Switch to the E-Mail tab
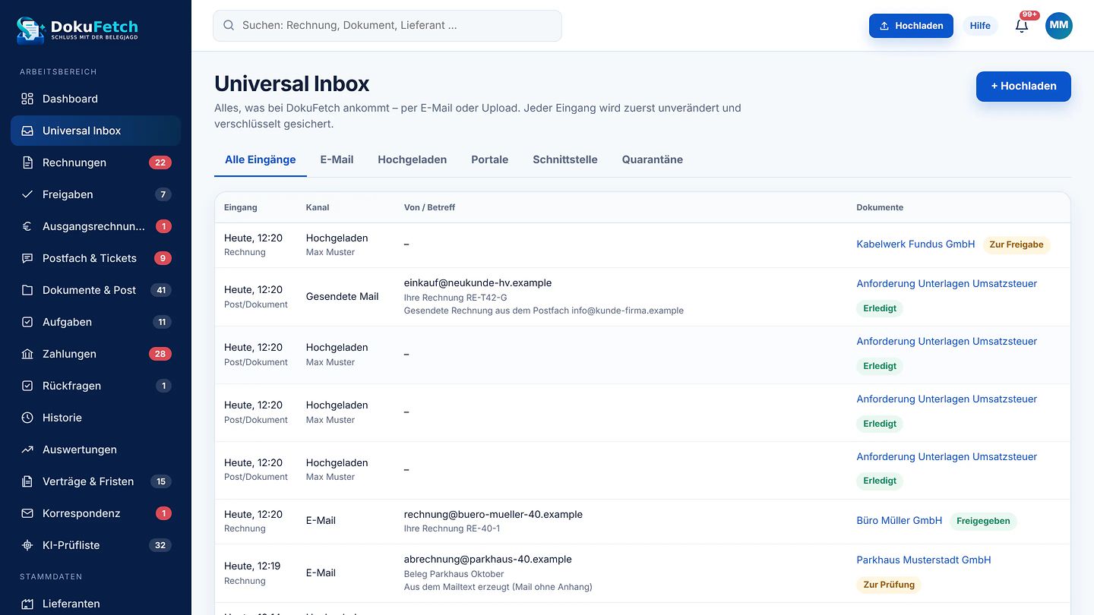Screen dimensions: 1094x615 pyautogui.click(x=337, y=159)
